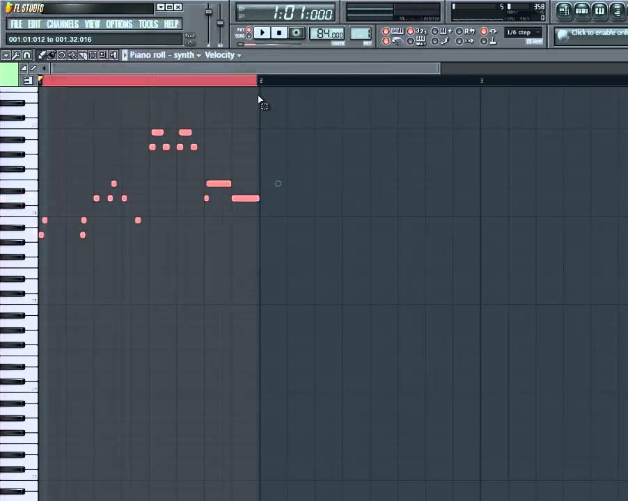Select SONG mode

point(249,36)
